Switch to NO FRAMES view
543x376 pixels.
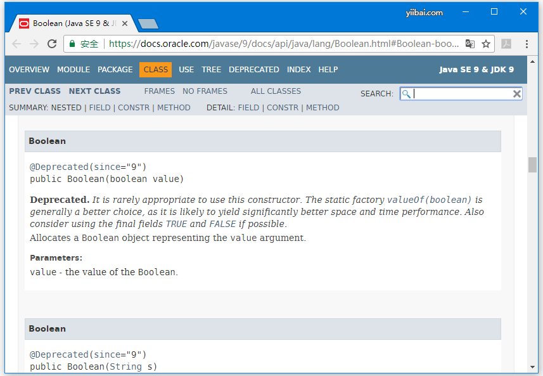click(x=205, y=91)
